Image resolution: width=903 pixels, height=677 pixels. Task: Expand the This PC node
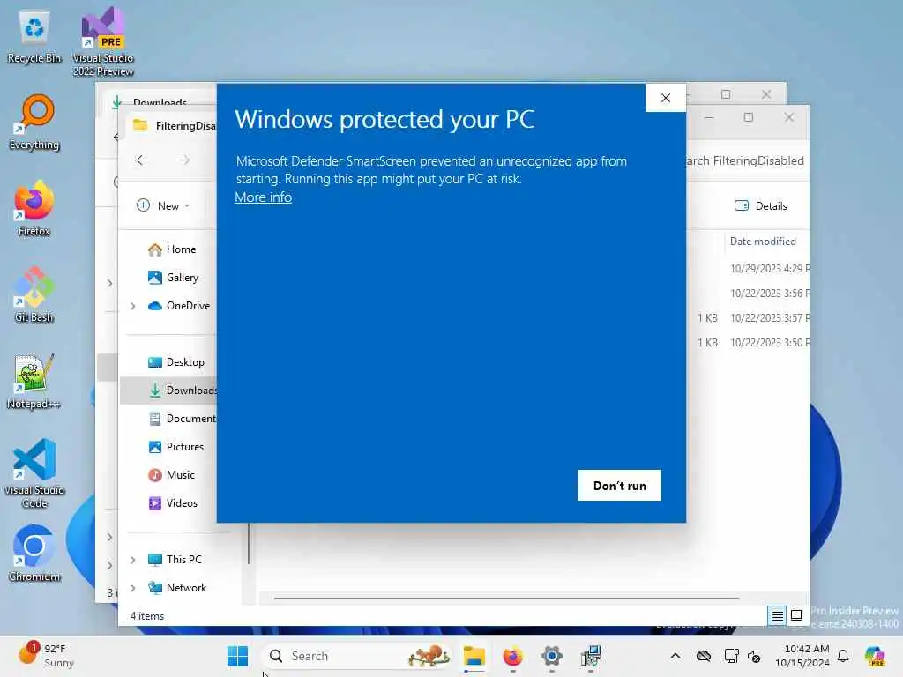coord(133,560)
